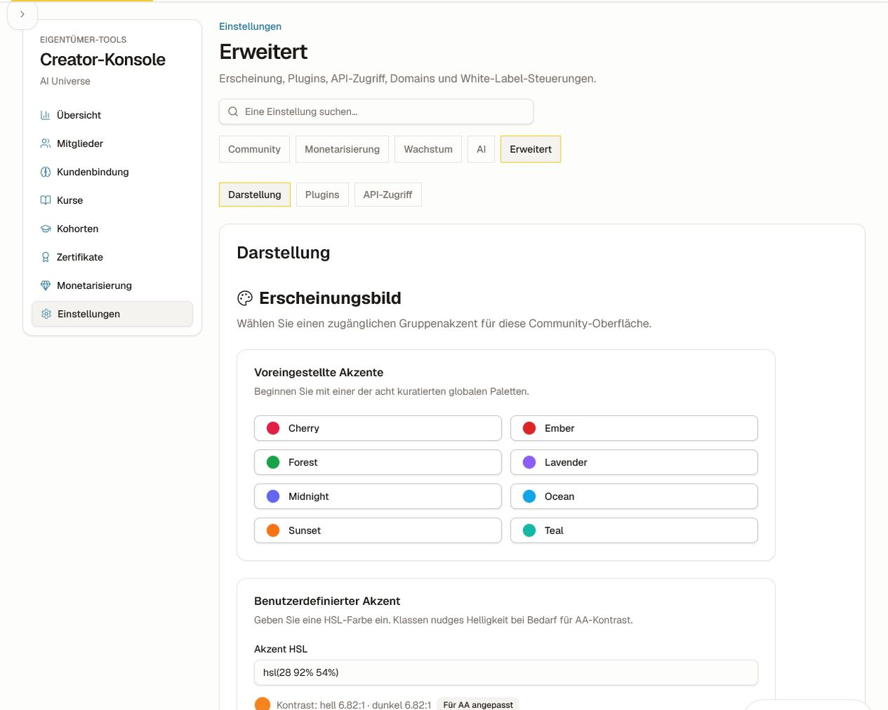Click the Kundenbindung icon in the sidebar
The width and height of the screenshot is (888, 710).
(x=45, y=172)
